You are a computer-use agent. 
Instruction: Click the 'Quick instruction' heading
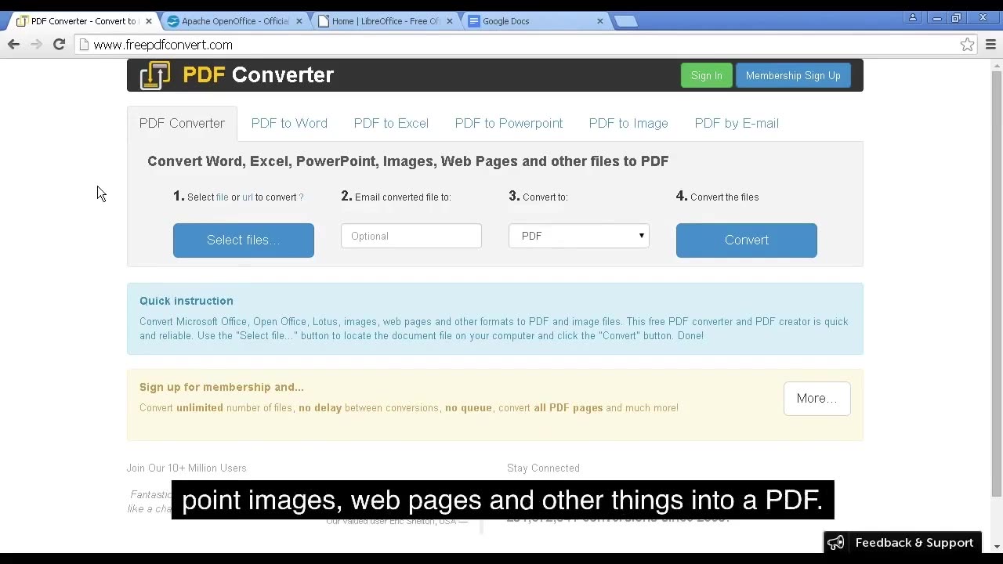186,301
